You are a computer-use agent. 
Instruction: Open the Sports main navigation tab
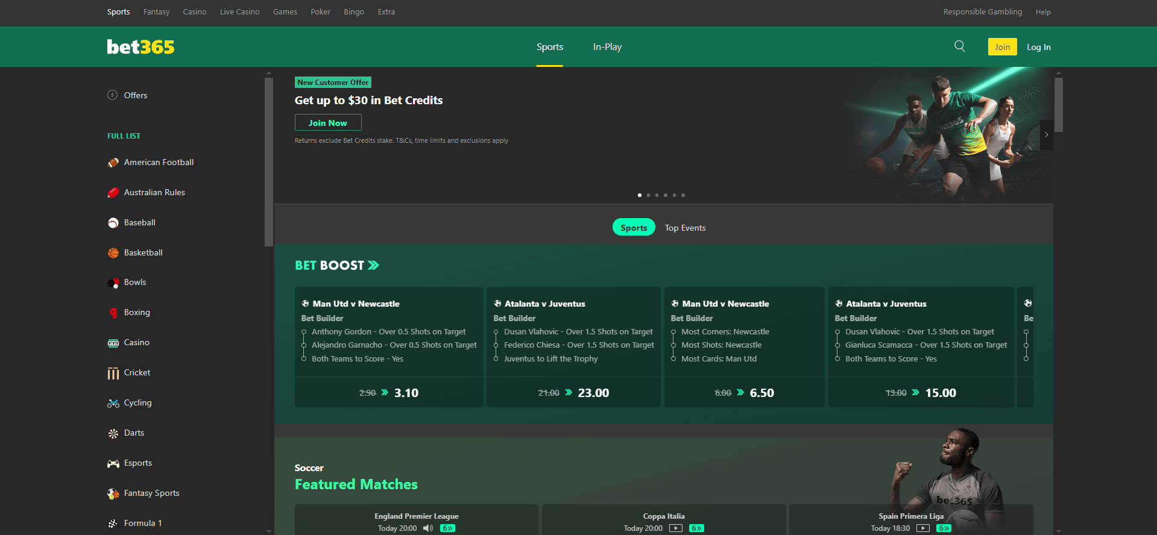tap(550, 47)
